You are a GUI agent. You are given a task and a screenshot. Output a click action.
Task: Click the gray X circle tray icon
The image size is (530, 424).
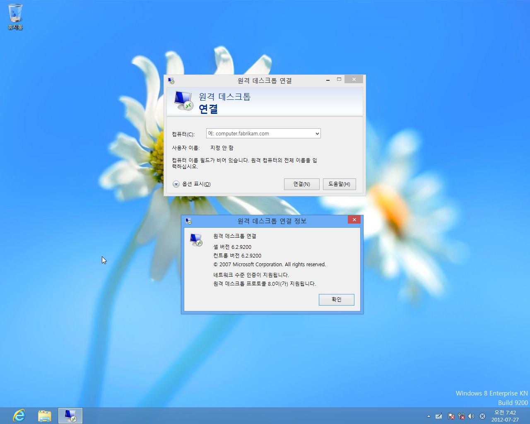pos(482,416)
